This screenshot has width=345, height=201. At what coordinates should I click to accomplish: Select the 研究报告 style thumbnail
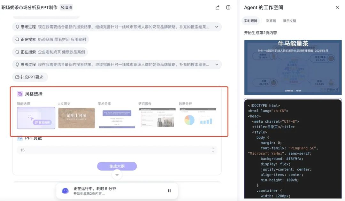tap(157, 118)
